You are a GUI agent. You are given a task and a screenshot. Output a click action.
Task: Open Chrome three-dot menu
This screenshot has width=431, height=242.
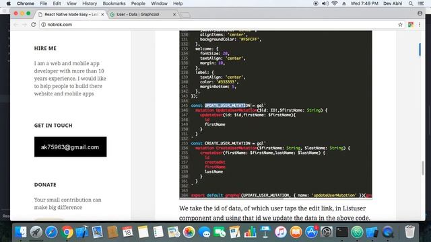(420, 25)
